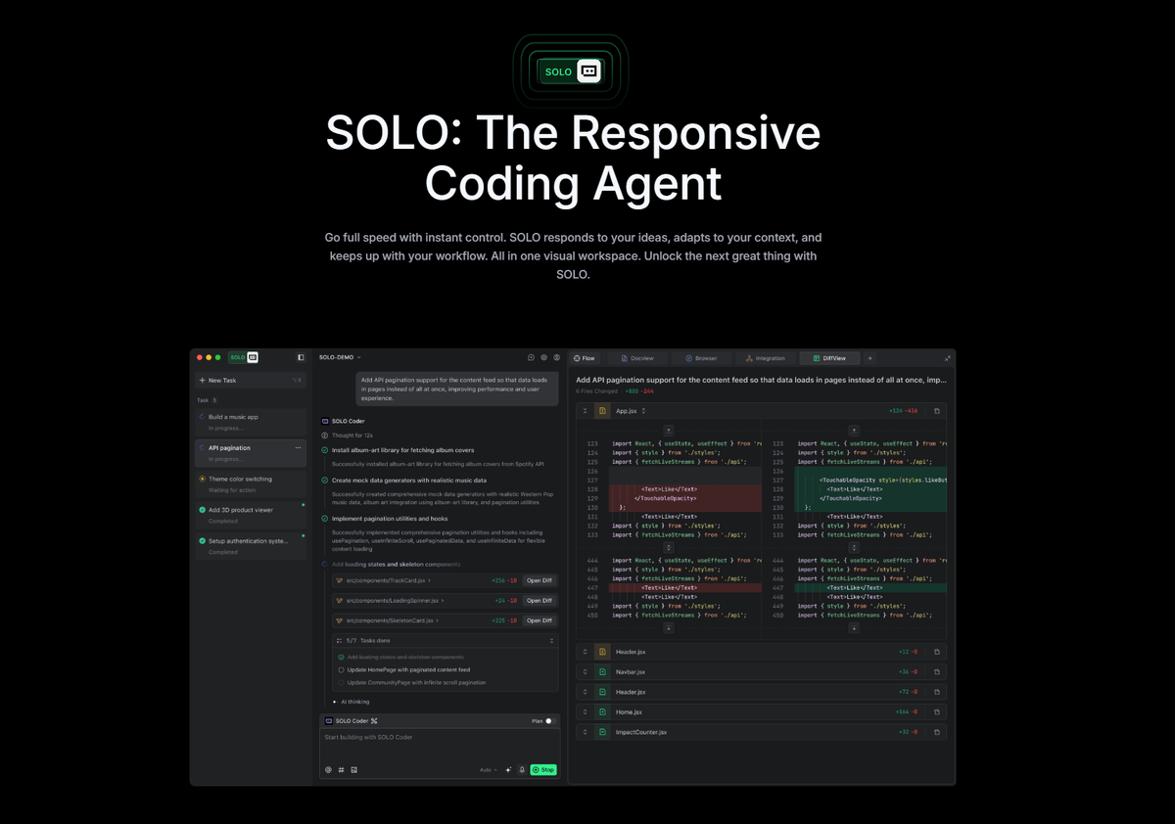
Task: Click the copy icon on Header.jsx +12 row
Action: [x=936, y=652]
